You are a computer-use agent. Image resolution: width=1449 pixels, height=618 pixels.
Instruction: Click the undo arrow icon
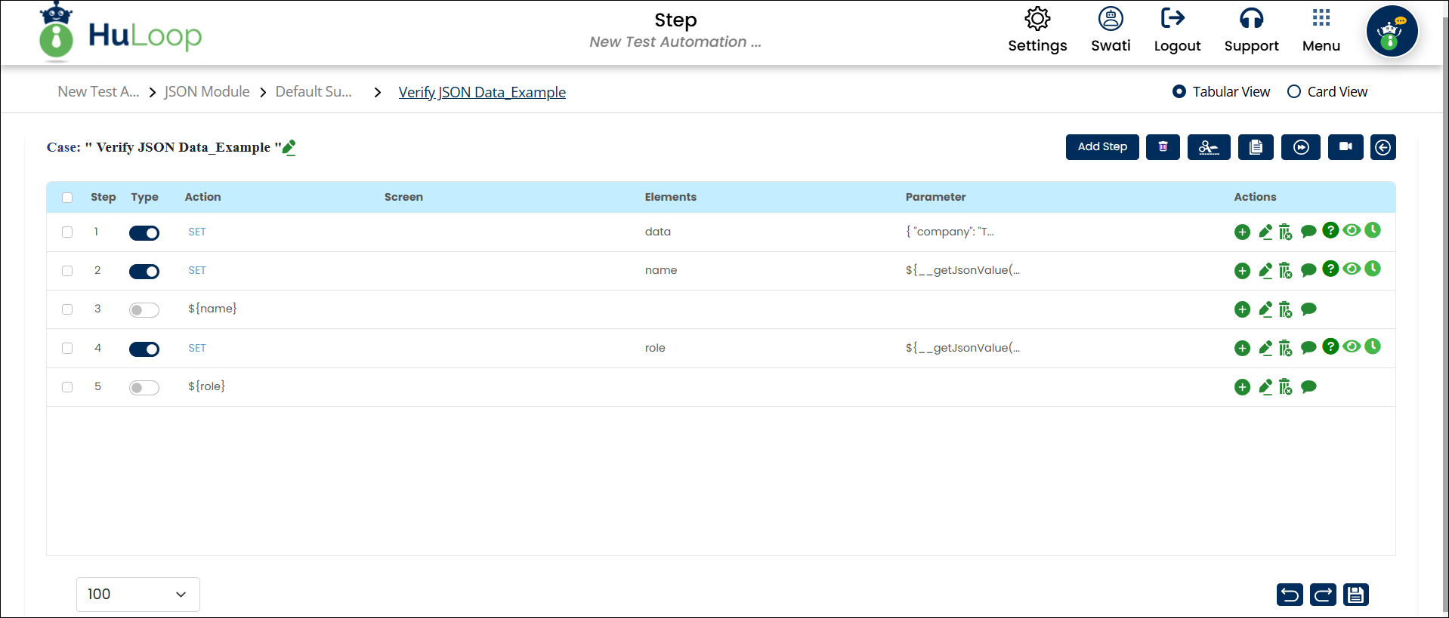point(1290,595)
